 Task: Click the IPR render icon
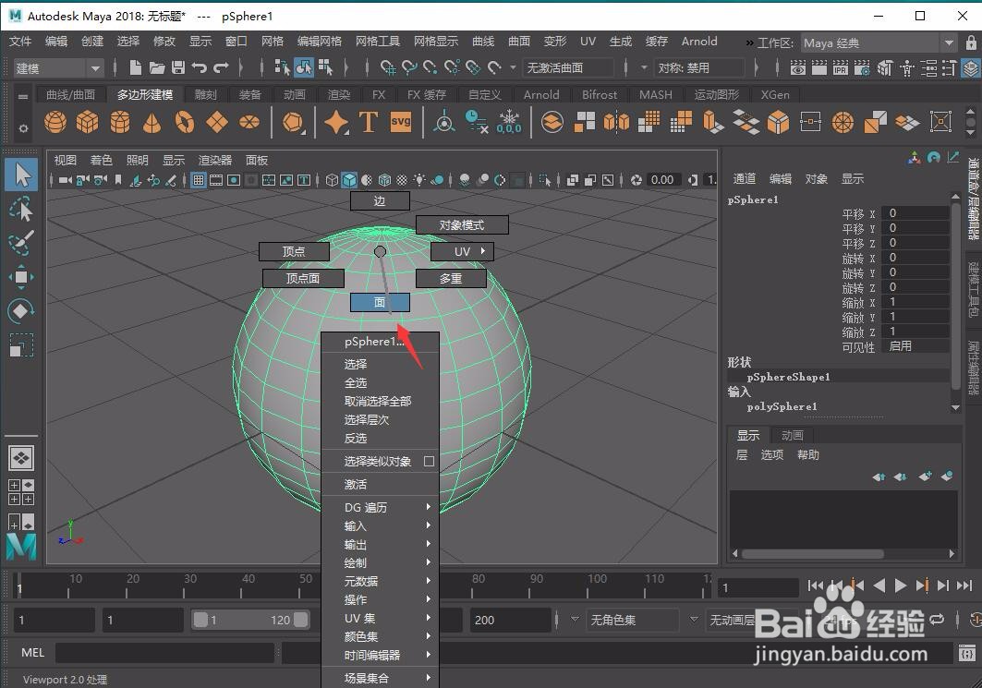(841, 67)
